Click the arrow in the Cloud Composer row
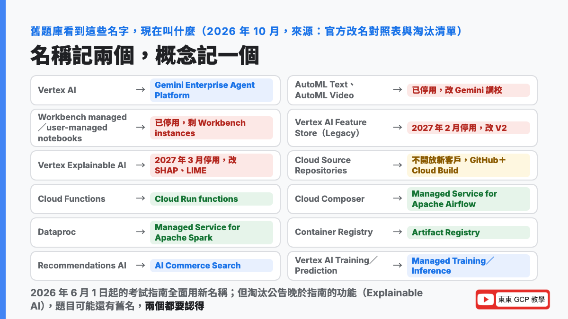The image size is (568, 319). click(398, 198)
